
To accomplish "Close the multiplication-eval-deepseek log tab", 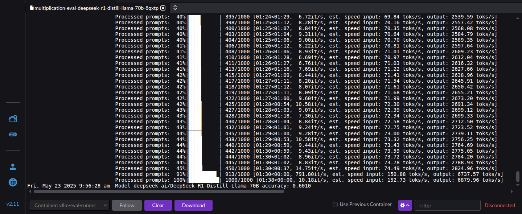I will click(x=163, y=8).
